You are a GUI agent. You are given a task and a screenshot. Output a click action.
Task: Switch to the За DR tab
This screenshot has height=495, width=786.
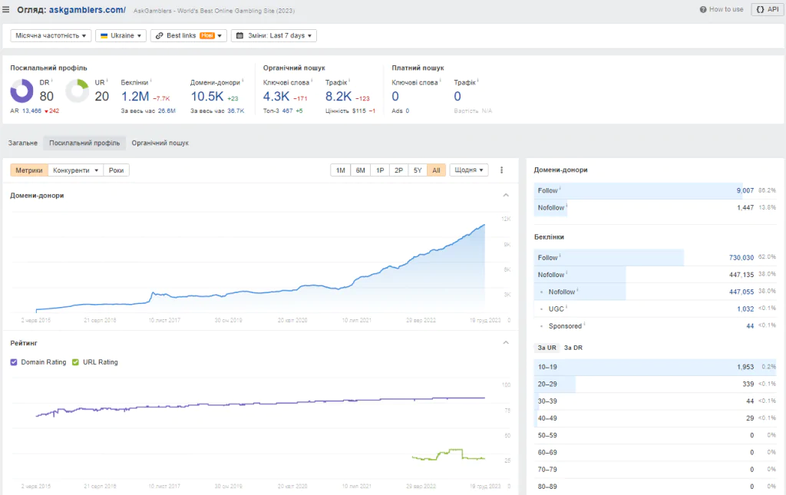(x=573, y=348)
